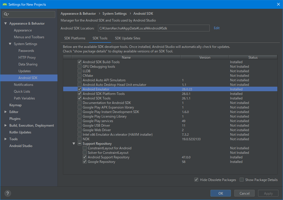The height and width of the screenshot is (200, 283).
Task: Collapse the Support Repository group
Action: (74, 144)
